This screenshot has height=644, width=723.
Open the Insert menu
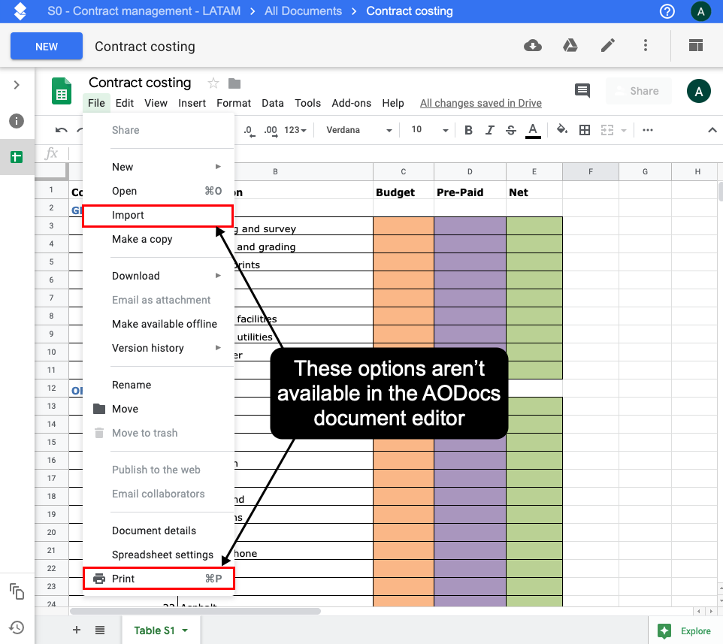192,103
